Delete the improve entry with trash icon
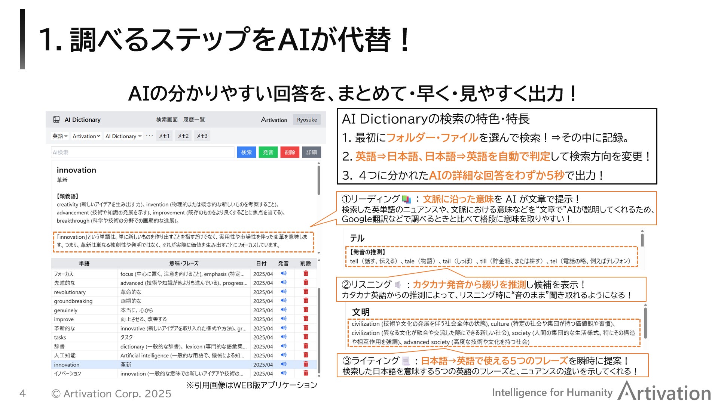Screen dimensions: 718x403 coord(306,319)
